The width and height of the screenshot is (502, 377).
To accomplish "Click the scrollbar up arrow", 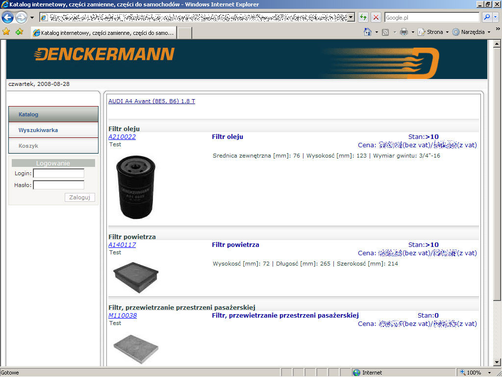I will pos(497,44).
